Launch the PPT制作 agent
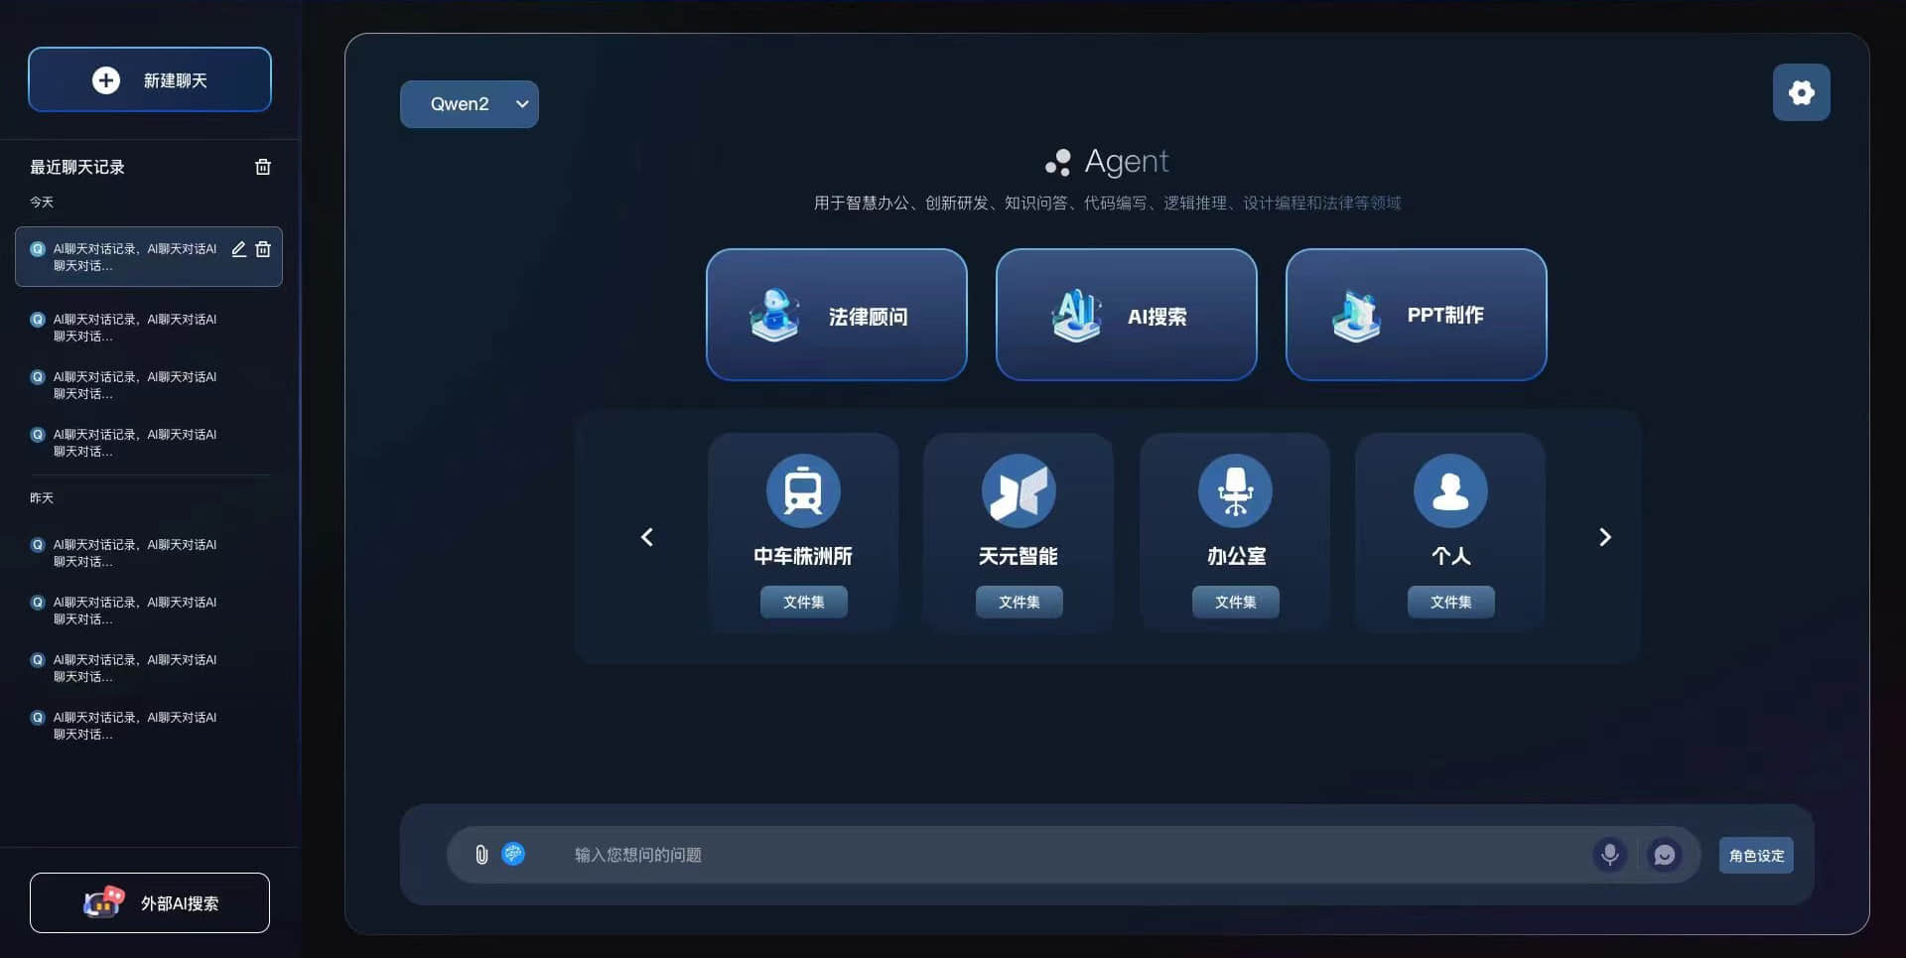Viewport: 1906px width, 958px height. 1416,315
